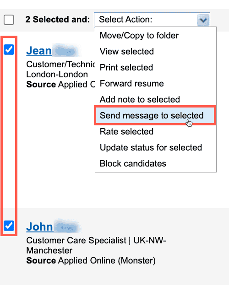The width and height of the screenshot is (229, 285).
Task: Click the Select Action dropdown arrow
Action: pyautogui.click(x=203, y=20)
